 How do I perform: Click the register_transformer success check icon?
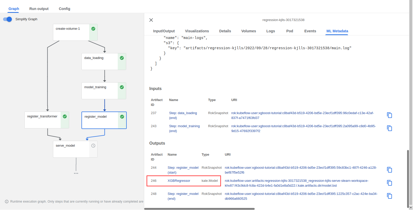click(65, 116)
